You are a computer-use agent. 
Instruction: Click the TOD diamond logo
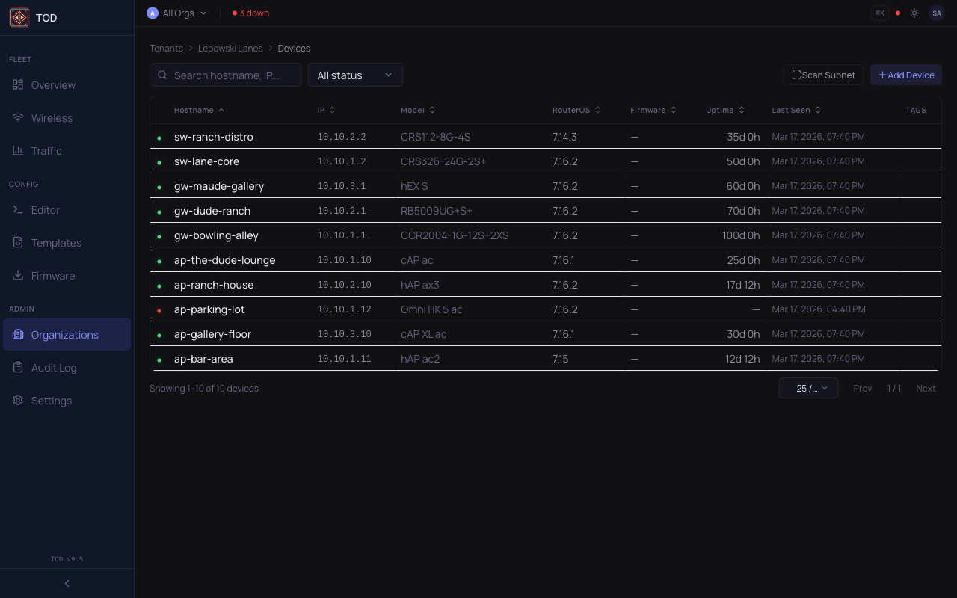pyautogui.click(x=19, y=17)
